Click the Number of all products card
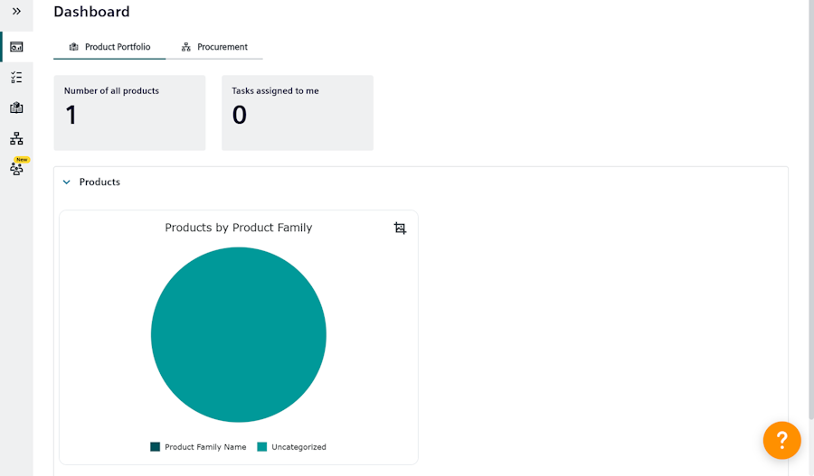The image size is (814, 476). tap(129, 113)
